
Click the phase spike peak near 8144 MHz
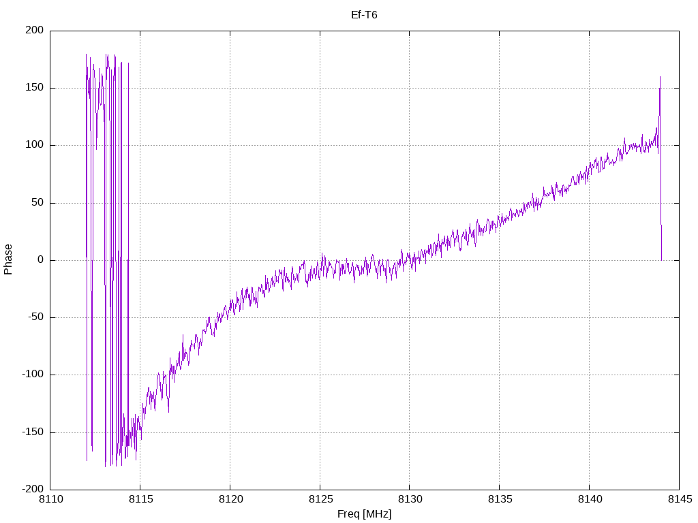pos(660,78)
